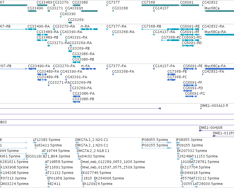Click the CG33269-RB transcript label

(x=79, y=48)
